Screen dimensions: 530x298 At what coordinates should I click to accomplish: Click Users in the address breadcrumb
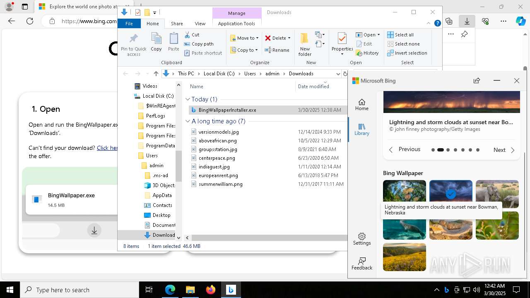tap(250, 74)
